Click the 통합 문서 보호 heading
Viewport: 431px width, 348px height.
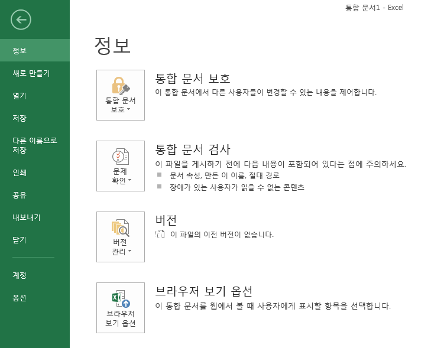[x=192, y=79]
